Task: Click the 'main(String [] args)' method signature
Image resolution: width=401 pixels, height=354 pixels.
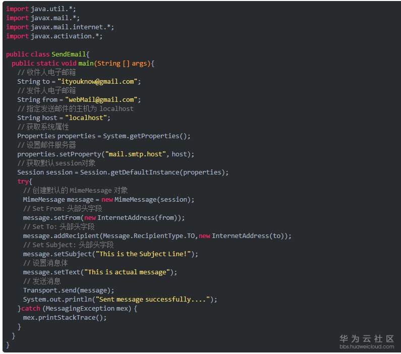Action: (114, 64)
